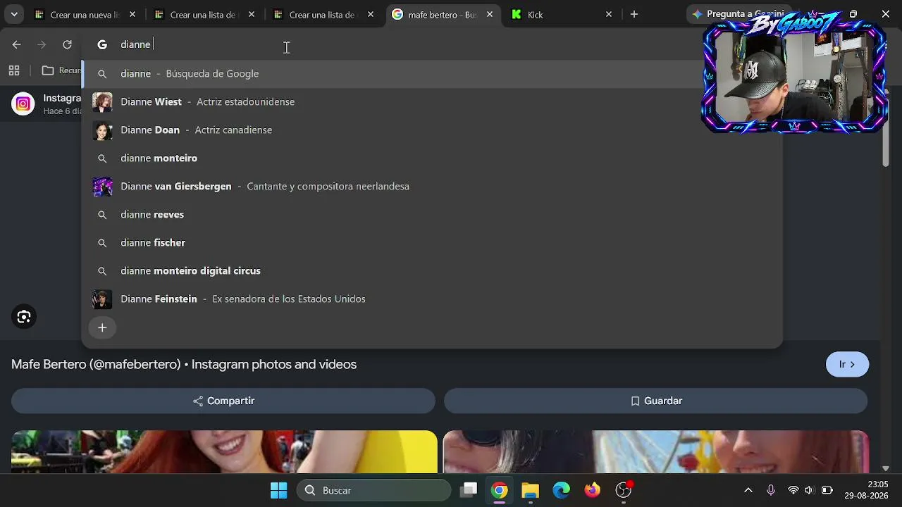Open Google Lens search icon
Screen dimensions: 902x507
pyautogui.click(x=24, y=317)
